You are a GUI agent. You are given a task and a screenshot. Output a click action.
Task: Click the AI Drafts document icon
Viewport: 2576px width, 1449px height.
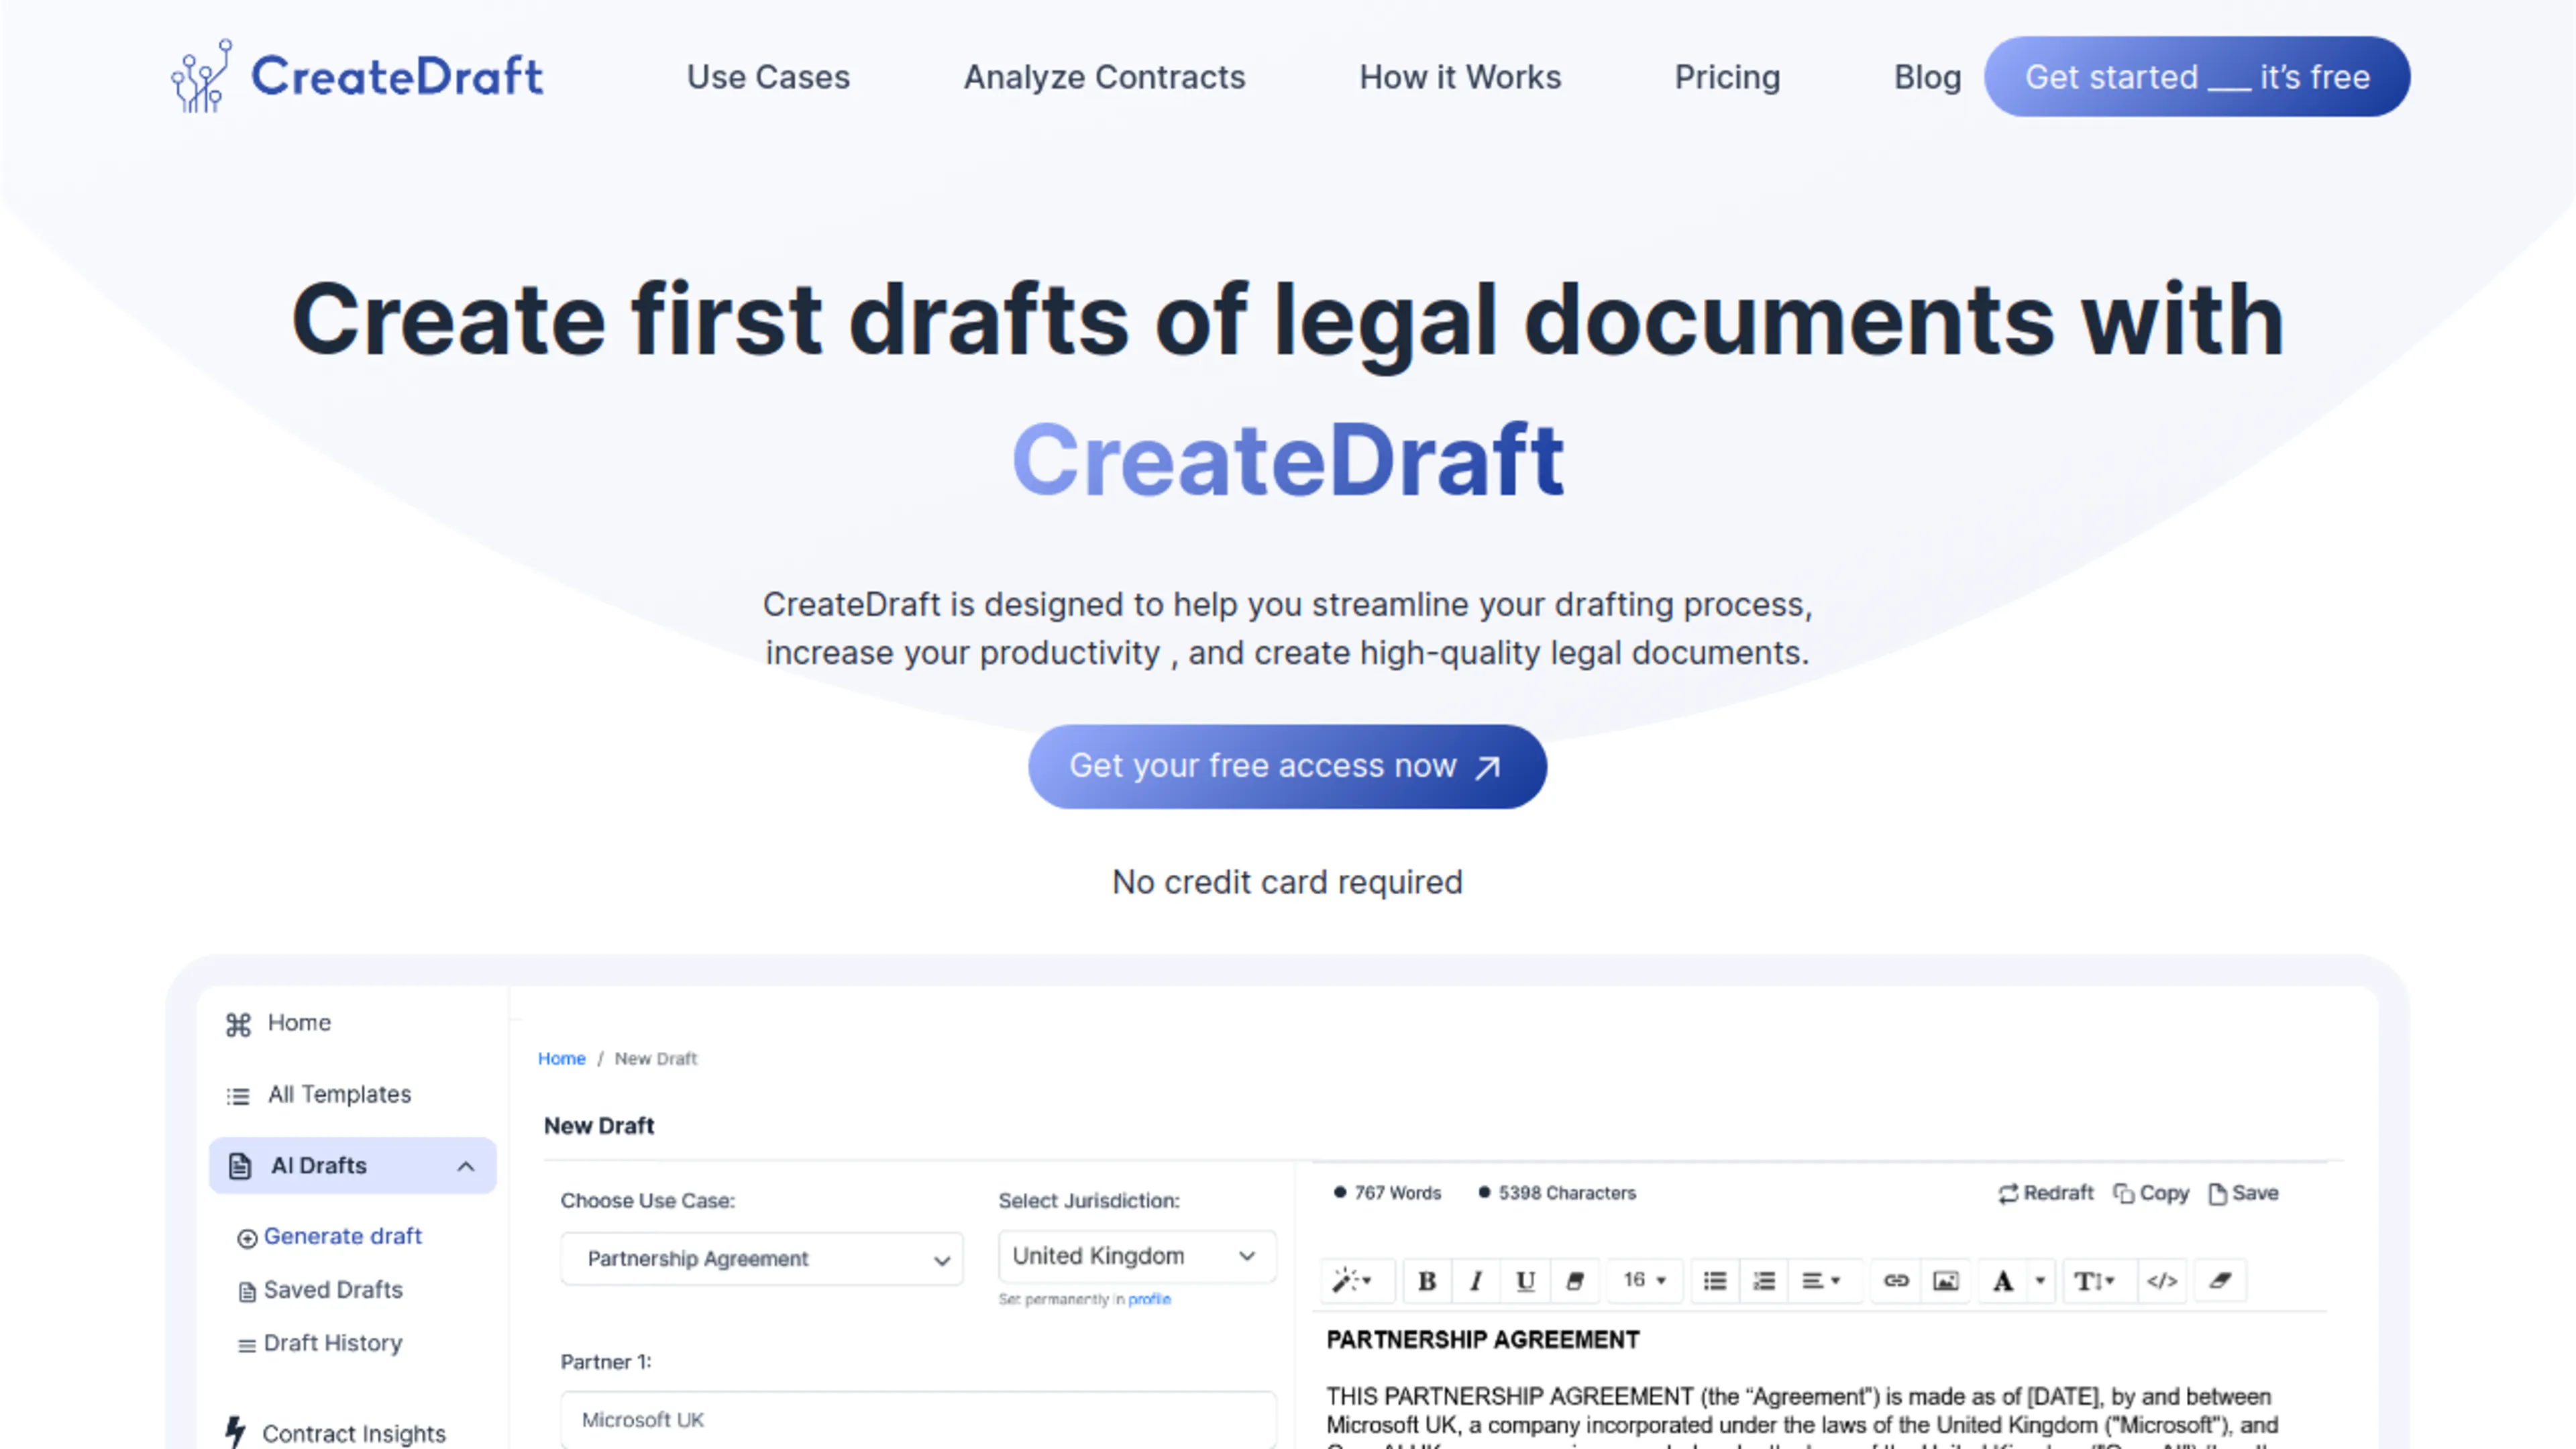tap(240, 1166)
